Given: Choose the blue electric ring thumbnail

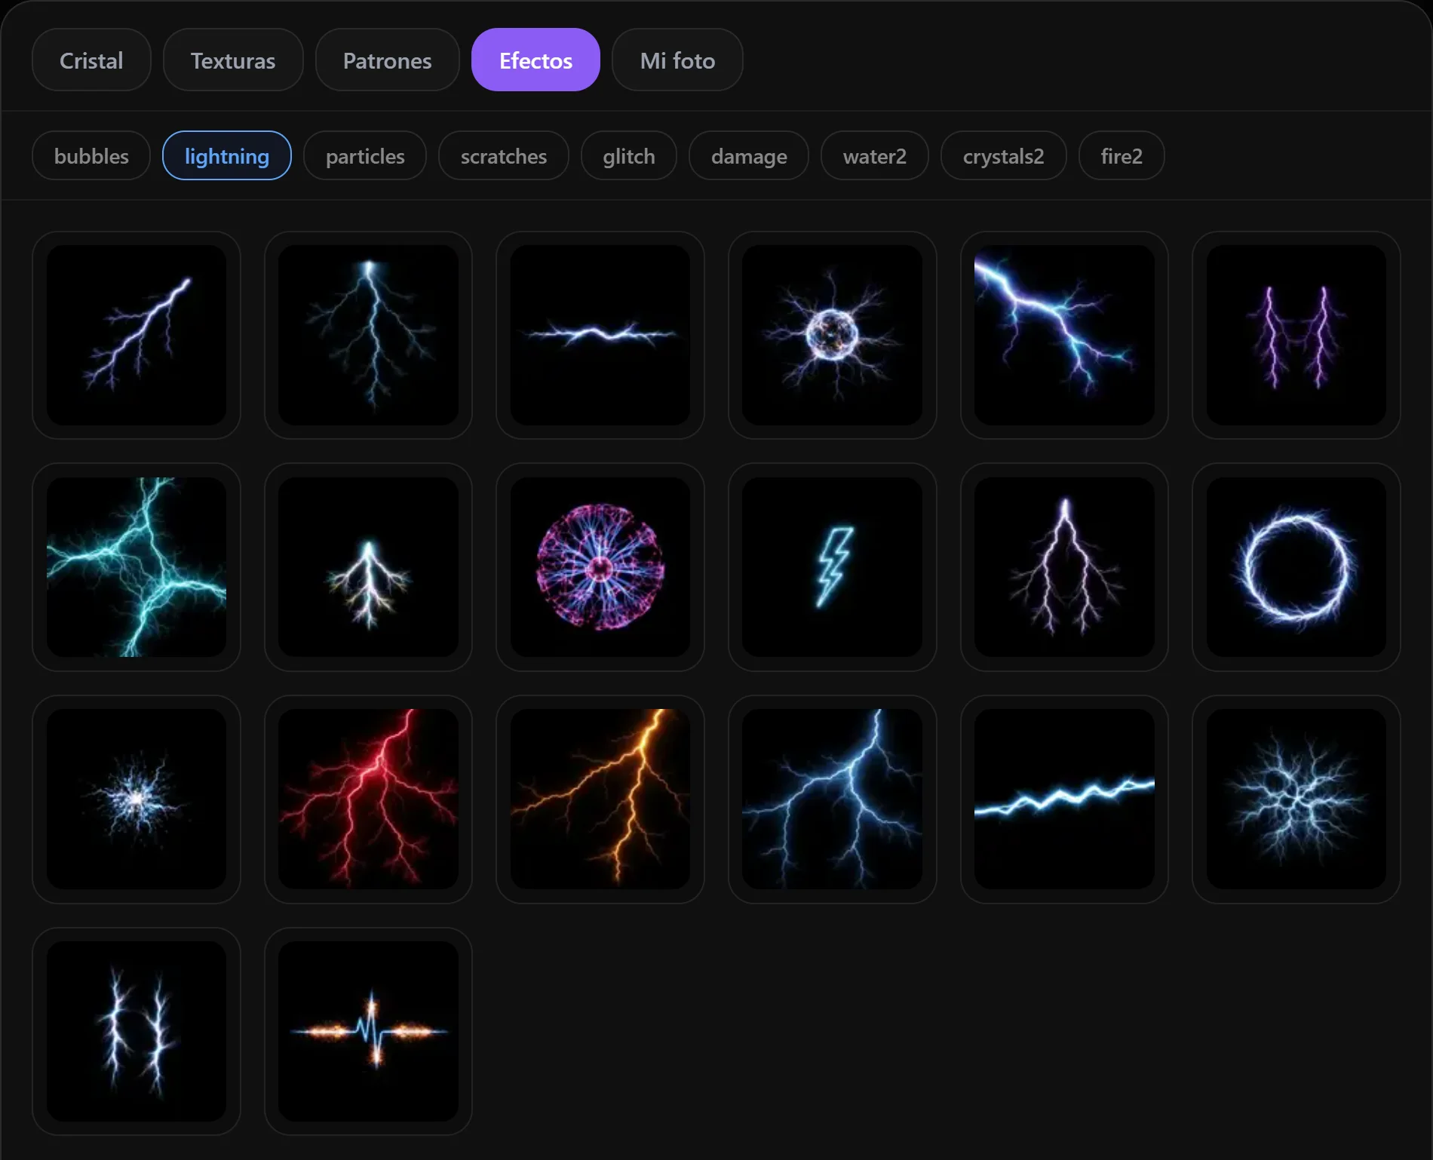Looking at the screenshot, I should click(1296, 567).
